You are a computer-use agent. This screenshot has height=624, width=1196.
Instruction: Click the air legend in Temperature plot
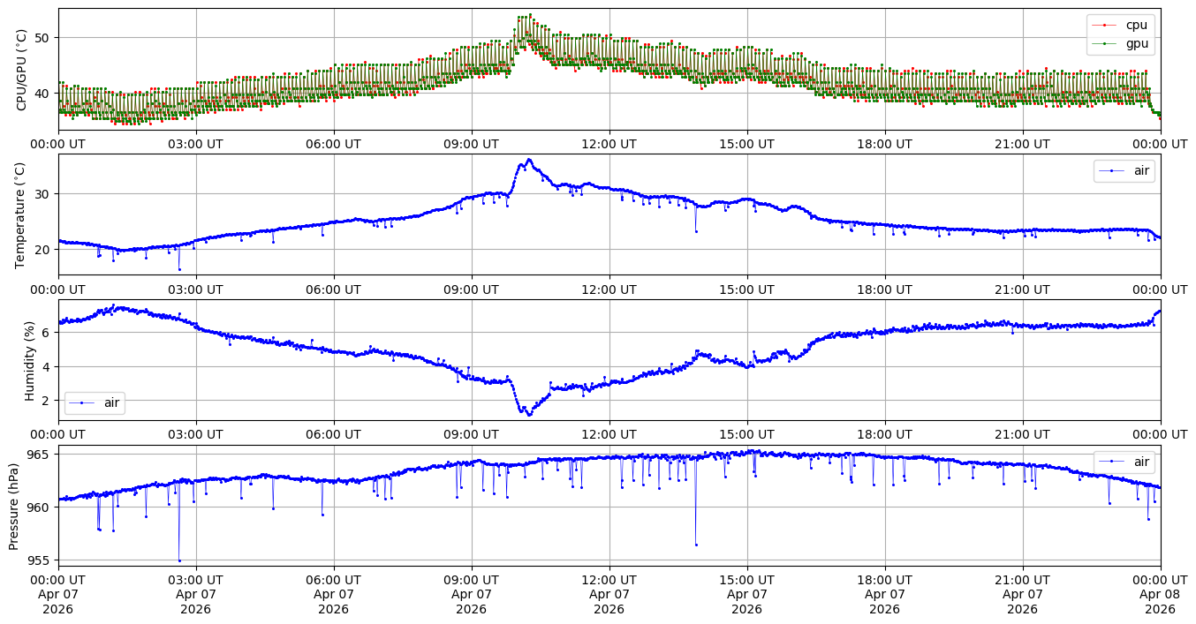pyautogui.click(x=1124, y=171)
